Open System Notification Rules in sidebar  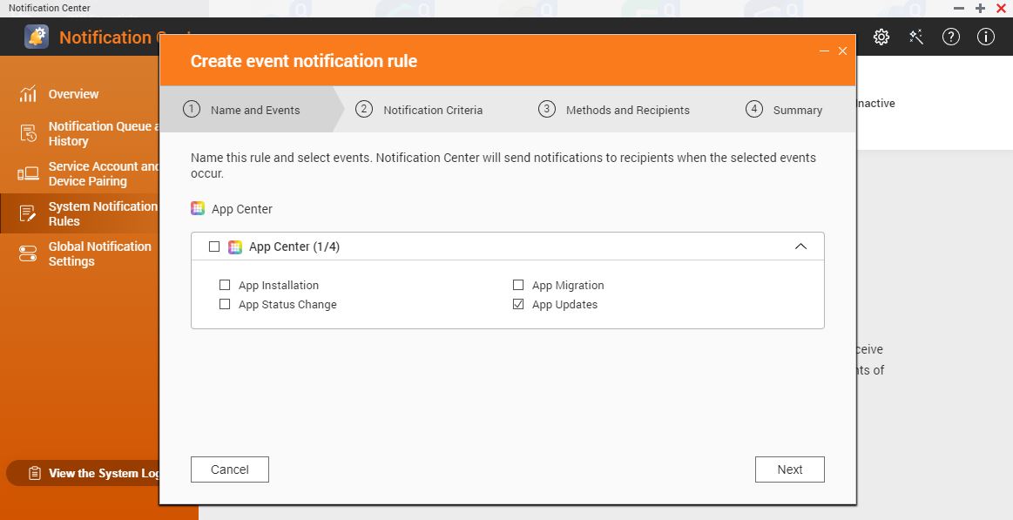click(102, 213)
